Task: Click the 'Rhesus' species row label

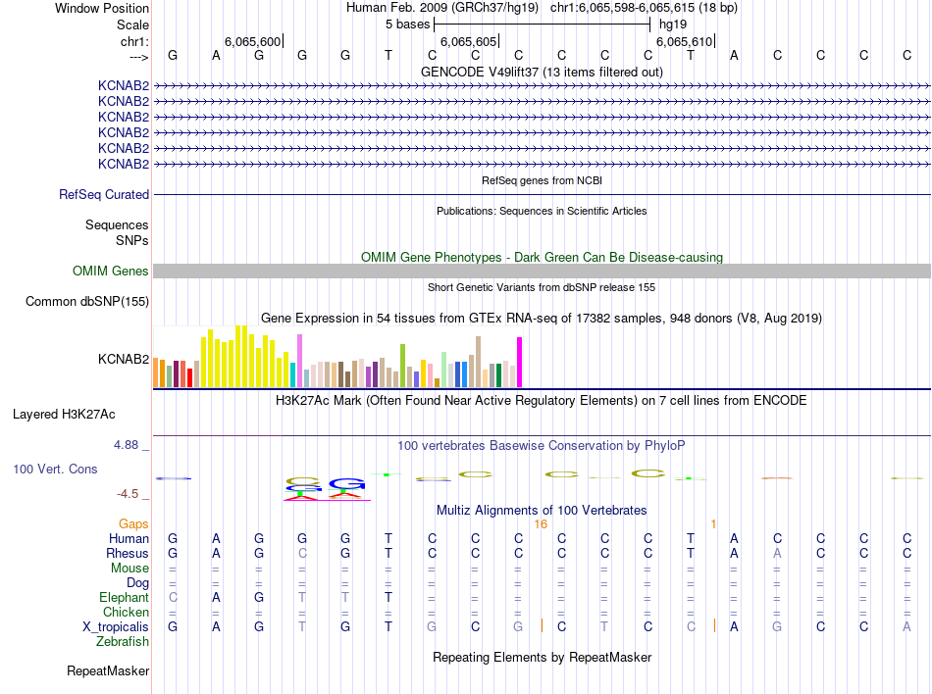Action: [128, 553]
